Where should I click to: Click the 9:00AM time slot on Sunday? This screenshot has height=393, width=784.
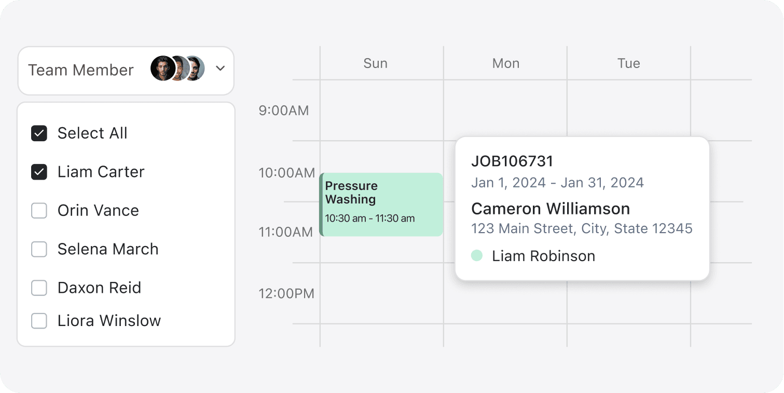tap(381, 110)
